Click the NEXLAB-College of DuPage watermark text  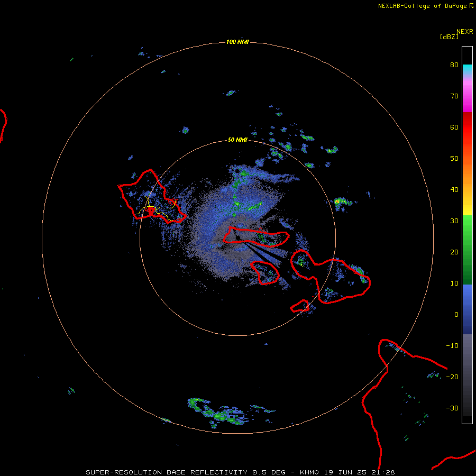[x=422, y=6]
